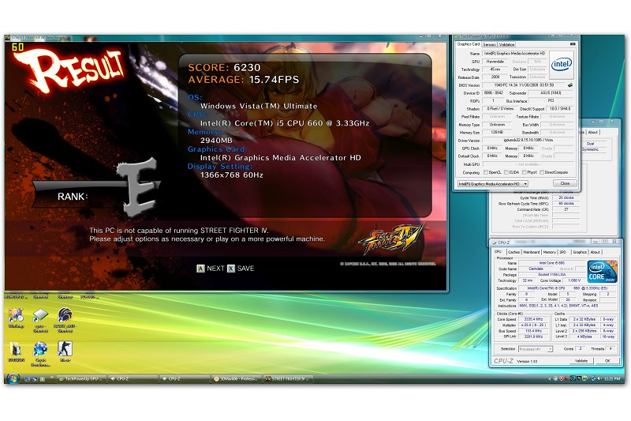The image size is (631, 421).
Task: Expand the quick launch overflow chevron
Action: (x=51, y=378)
